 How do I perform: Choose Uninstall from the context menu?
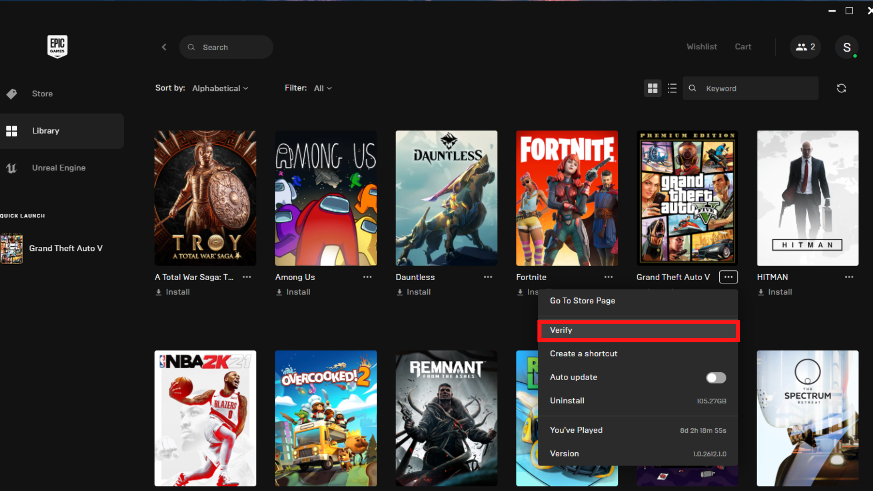coord(637,401)
